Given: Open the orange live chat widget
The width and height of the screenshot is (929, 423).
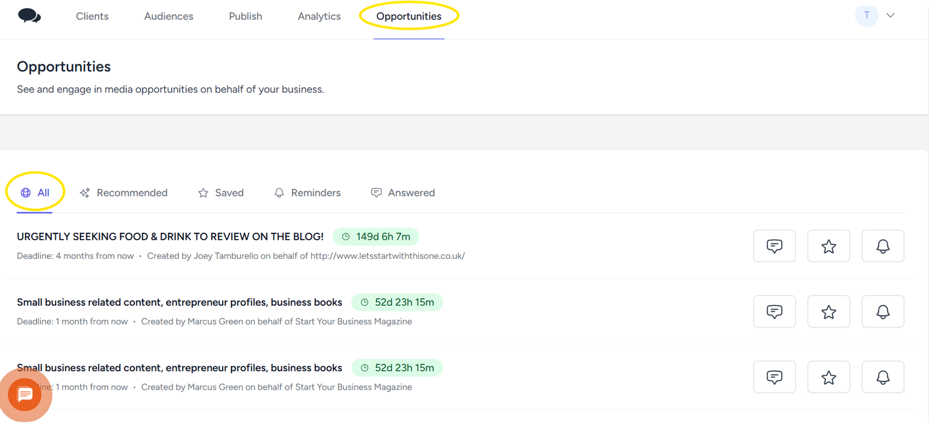Looking at the screenshot, I should 25,394.
